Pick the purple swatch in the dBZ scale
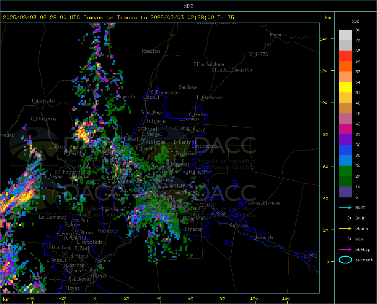377x304 pixels. (x=345, y=140)
